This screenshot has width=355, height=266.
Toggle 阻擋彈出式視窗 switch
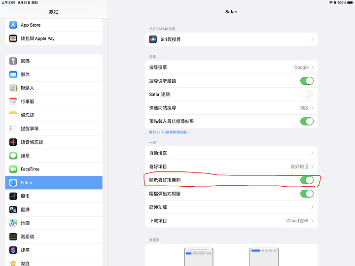click(x=307, y=194)
